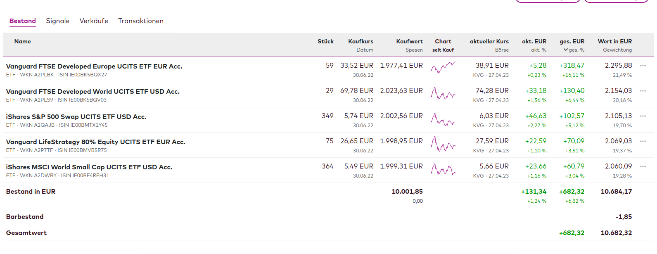This screenshot has width=657, height=254.
Task: Open Vanguard LifeStrategy 80% Equity ETF link
Action: (x=96, y=142)
